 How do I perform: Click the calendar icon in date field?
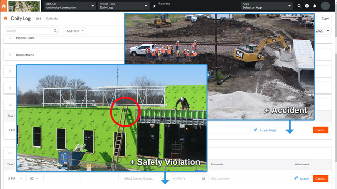point(203,178)
